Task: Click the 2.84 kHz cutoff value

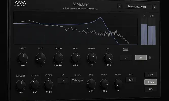Action: coord(59,65)
